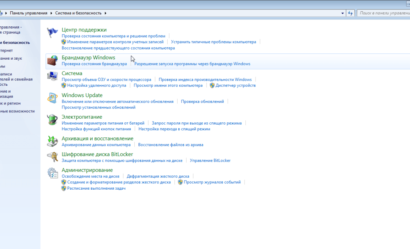Screen dimensions: 410x249
Task: Click the Windows Update icon
Action: coord(53,98)
